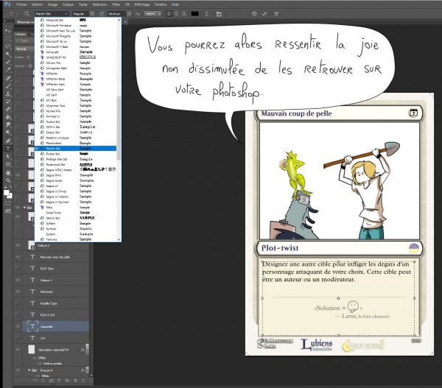Choose Segoe Script font from list
Viewport: 442px width, 388px height.
(75, 180)
